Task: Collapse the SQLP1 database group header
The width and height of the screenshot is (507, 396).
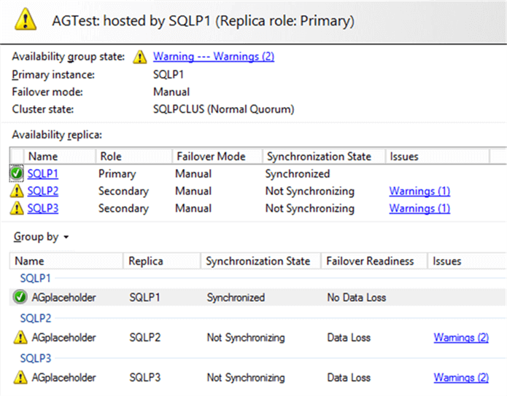Action: [x=35, y=278]
